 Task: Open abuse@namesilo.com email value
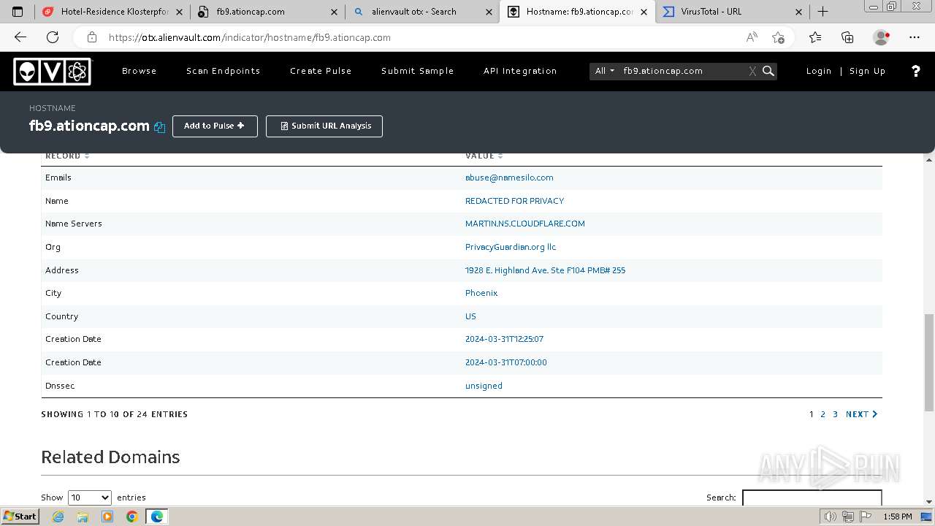pyautogui.click(x=509, y=178)
